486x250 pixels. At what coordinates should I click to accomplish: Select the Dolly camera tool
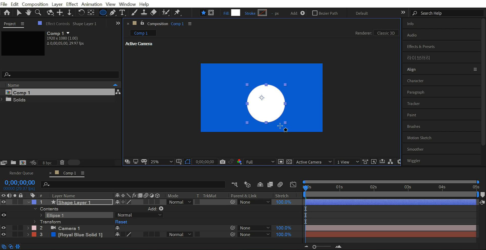69,12
